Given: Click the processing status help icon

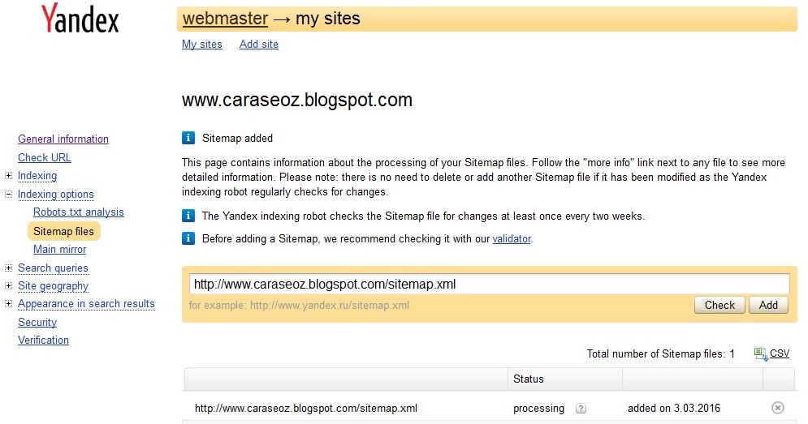Looking at the screenshot, I should coord(581,409).
